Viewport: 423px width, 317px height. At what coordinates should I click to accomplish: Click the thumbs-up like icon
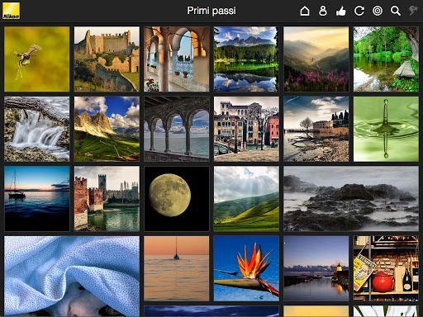pyautogui.click(x=341, y=12)
